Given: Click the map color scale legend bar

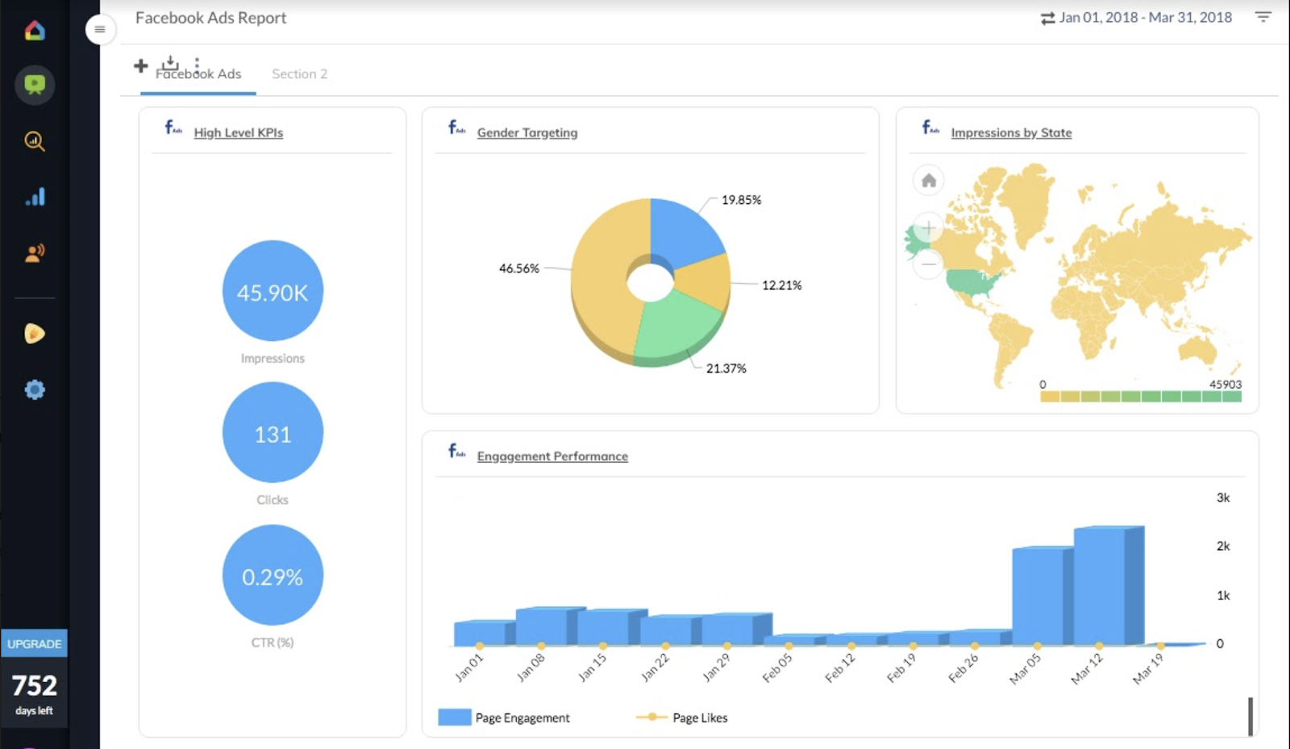Looking at the screenshot, I should tap(1141, 396).
